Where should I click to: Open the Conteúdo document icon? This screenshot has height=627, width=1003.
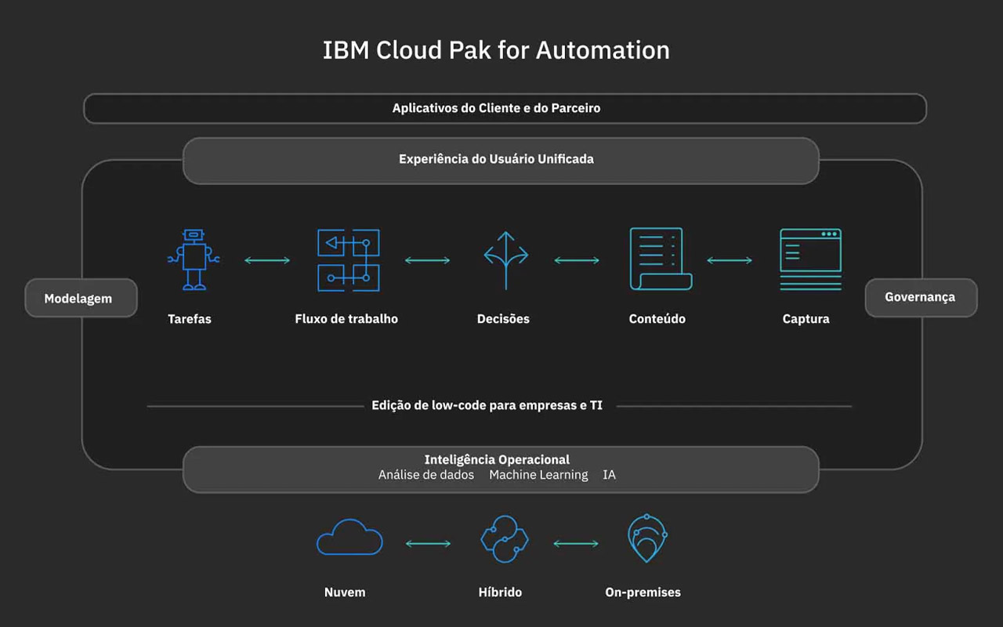661,259
